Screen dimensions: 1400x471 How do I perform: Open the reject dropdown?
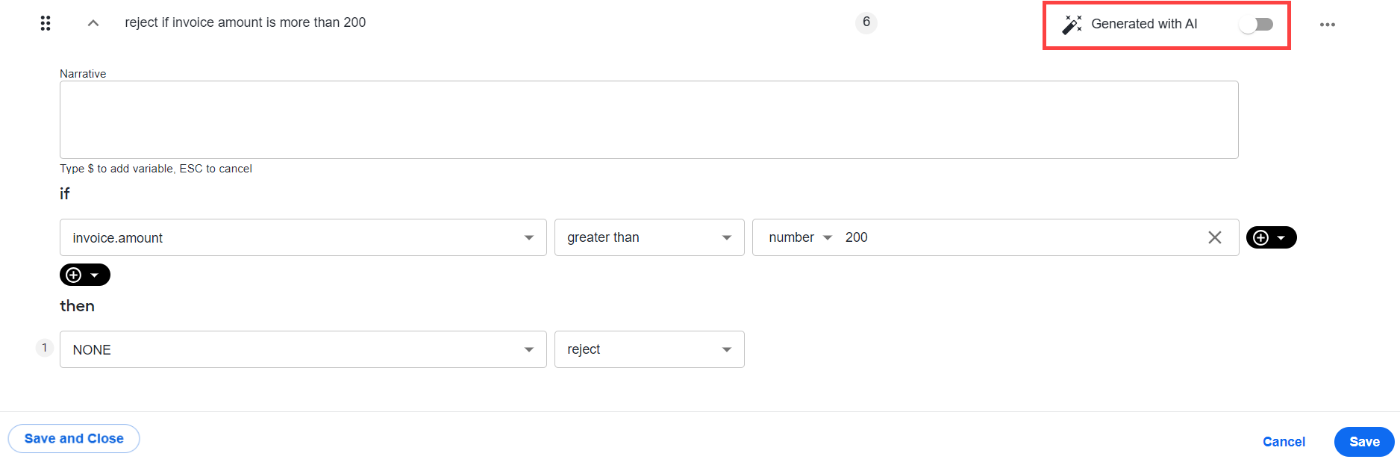(x=649, y=349)
